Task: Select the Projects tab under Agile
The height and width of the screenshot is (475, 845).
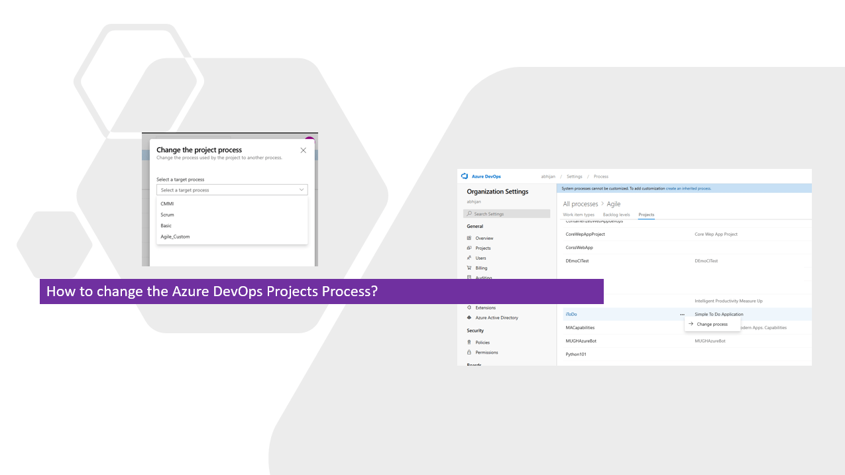Action: click(x=646, y=215)
